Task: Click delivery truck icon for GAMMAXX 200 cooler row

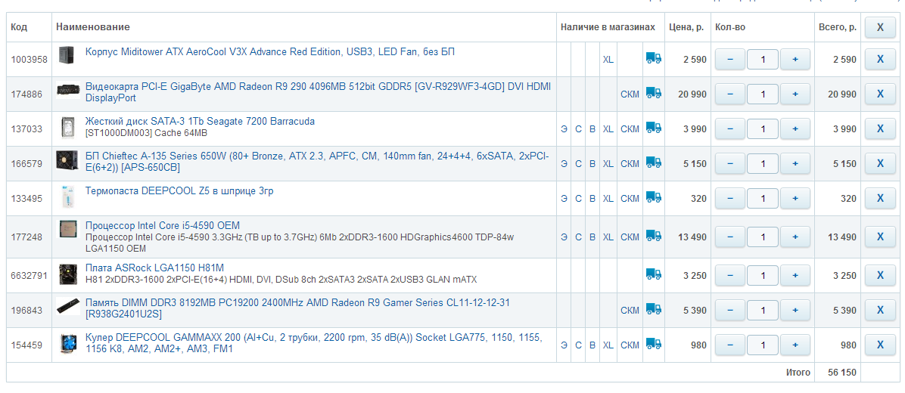Action: [653, 344]
